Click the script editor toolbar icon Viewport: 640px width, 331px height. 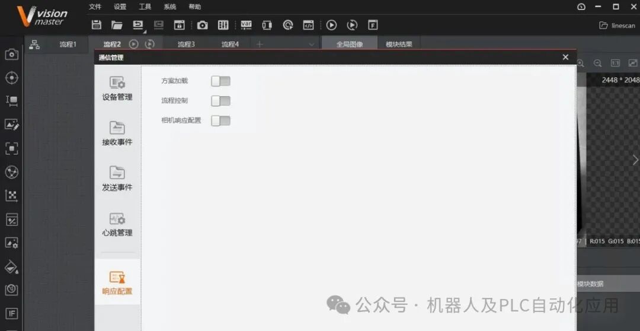308,26
